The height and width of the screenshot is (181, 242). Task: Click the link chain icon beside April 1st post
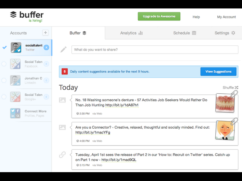click(x=63, y=155)
